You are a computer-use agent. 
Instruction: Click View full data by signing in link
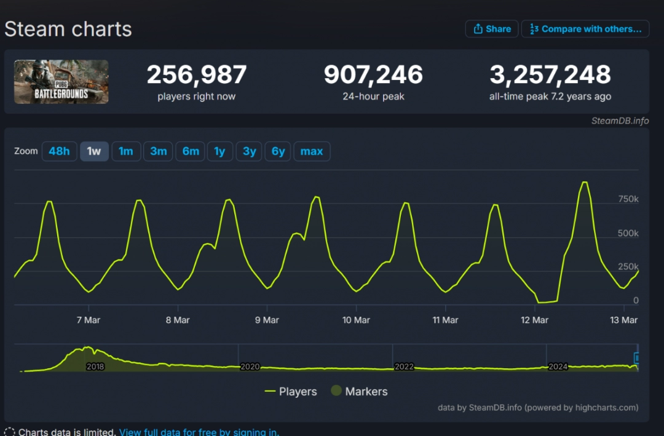pyautogui.click(x=199, y=432)
